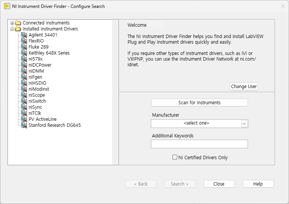Click the <select one> manufacturer combo box
289x204 pixels.
(199, 123)
